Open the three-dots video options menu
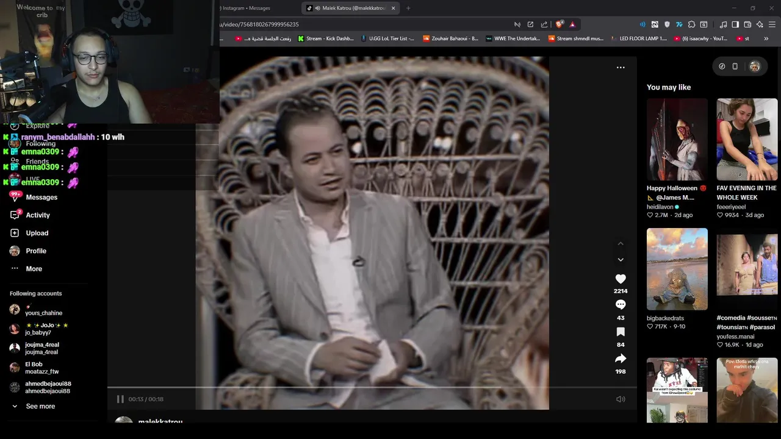Screen dimensions: 781x439 621,68
